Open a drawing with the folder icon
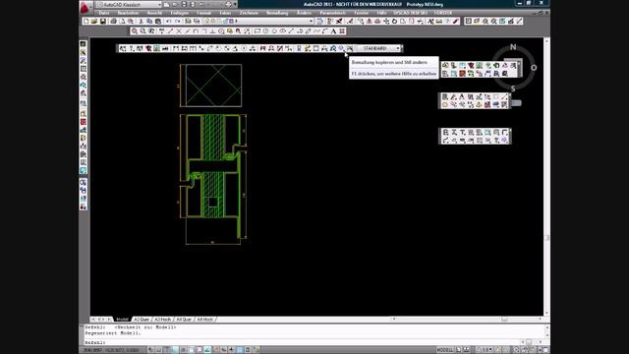Image resolution: width=629 pixels, height=354 pixels. (x=94, y=21)
